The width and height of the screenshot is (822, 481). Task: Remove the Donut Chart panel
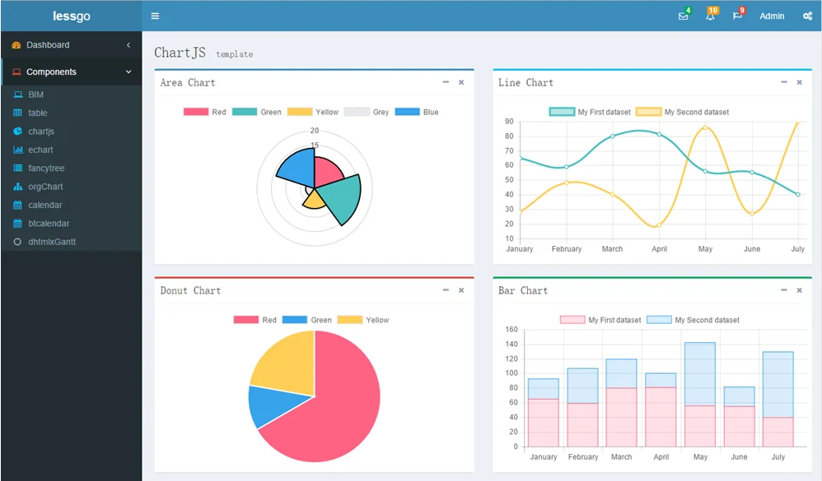click(x=461, y=290)
